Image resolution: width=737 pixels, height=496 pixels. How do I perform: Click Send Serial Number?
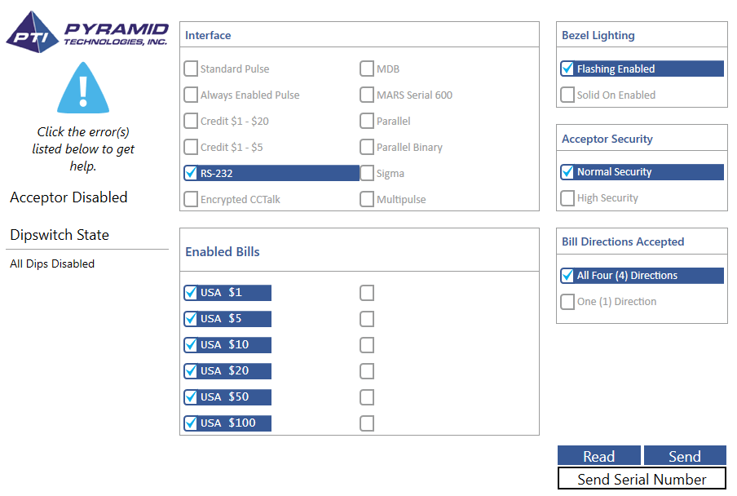click(x=641, y=479)
